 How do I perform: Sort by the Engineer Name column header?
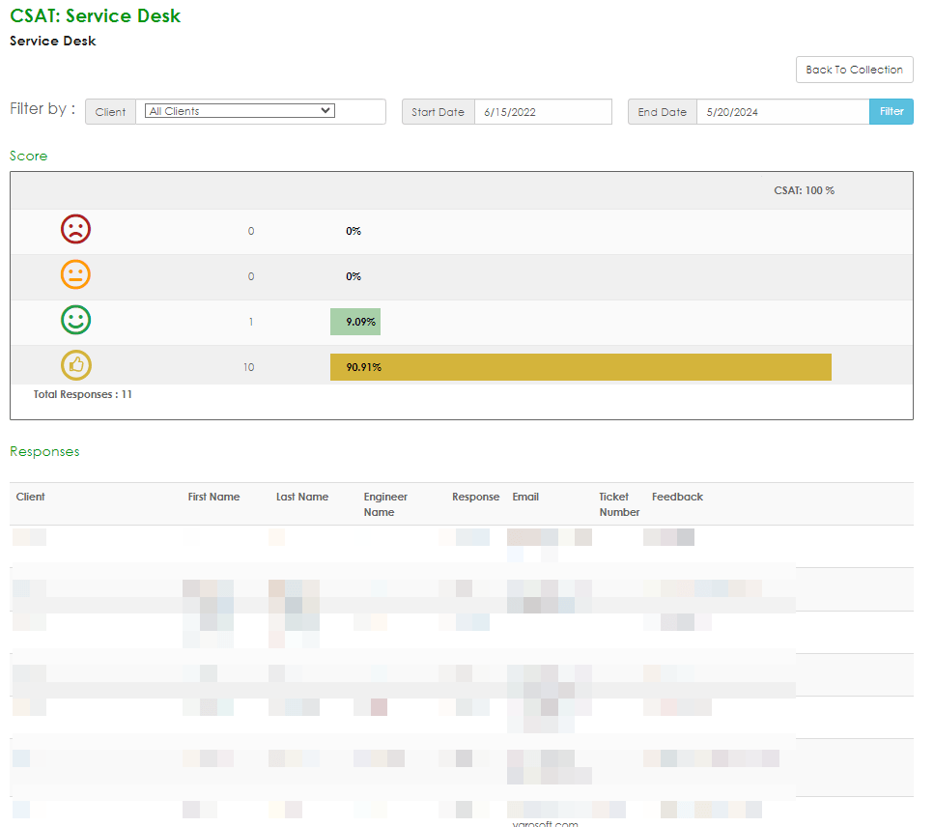[385, 504]
